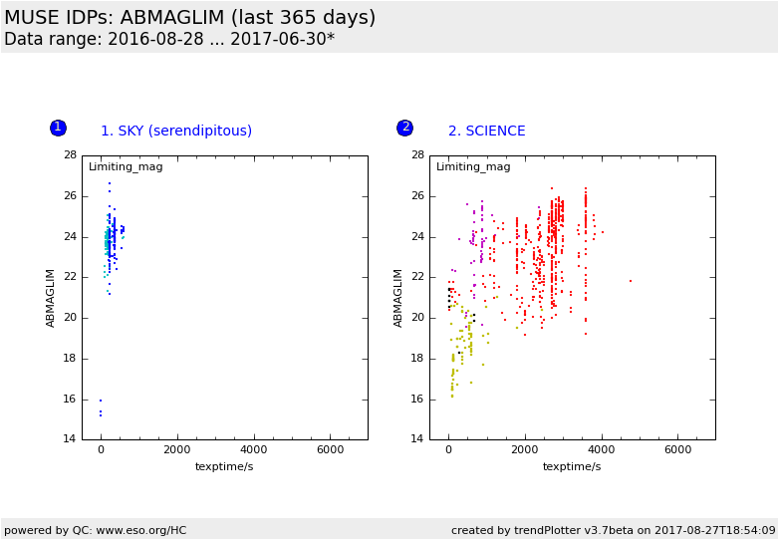Open the '1. SKY (serendipitous)' plot link
Image resolution: width=779 pixels, height=540 pixels.
[176, 132]
